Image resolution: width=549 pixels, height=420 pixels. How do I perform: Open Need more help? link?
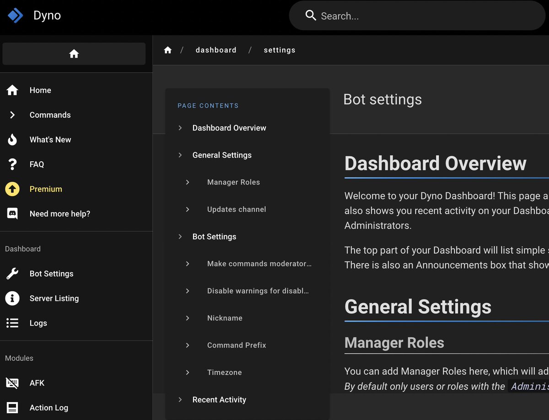coord(60,214)
